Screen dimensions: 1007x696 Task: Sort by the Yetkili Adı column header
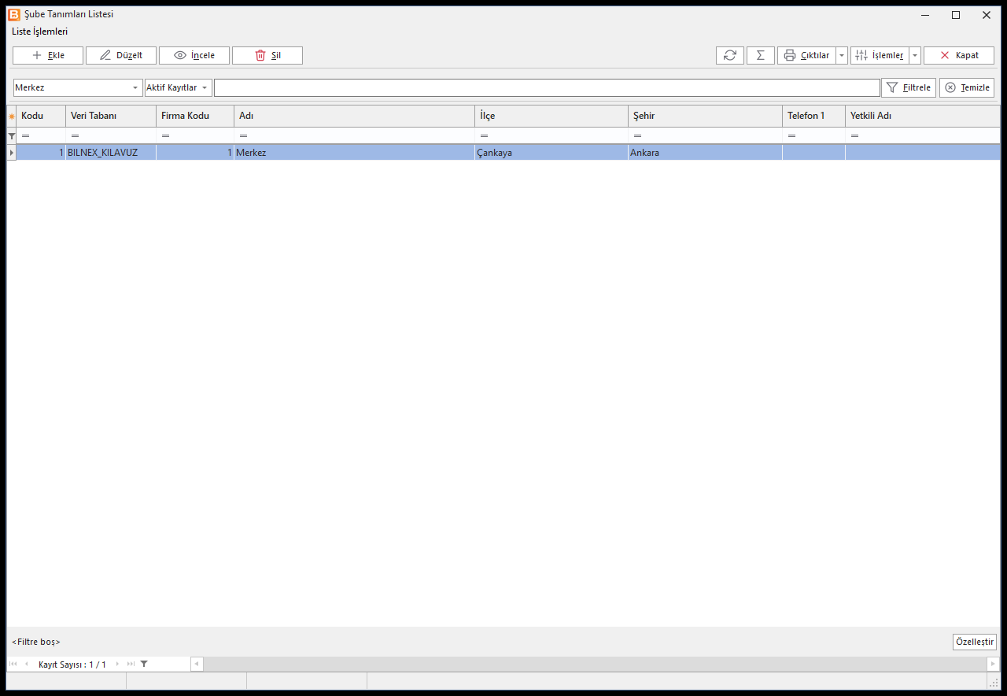(x=922, y=117)
